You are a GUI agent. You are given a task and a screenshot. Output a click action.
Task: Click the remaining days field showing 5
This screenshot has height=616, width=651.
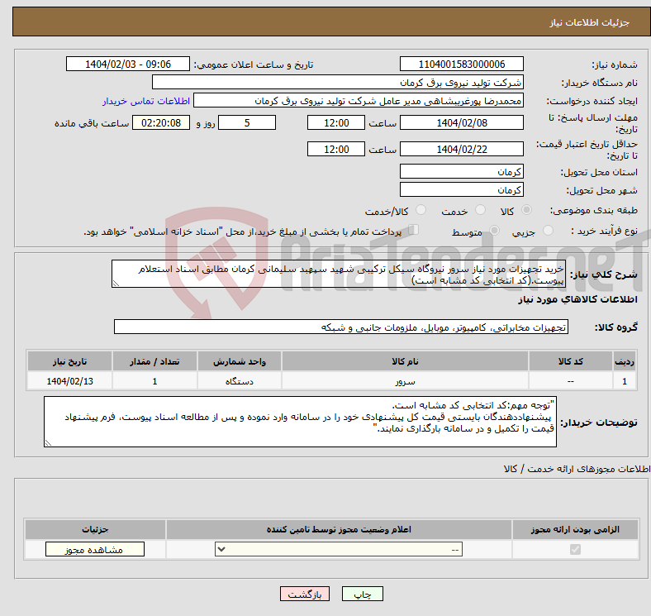pos(247,122)
